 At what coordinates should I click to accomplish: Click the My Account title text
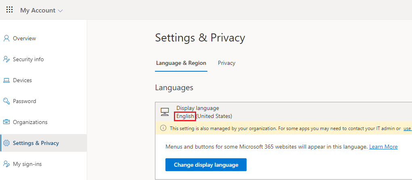point(38,10)
